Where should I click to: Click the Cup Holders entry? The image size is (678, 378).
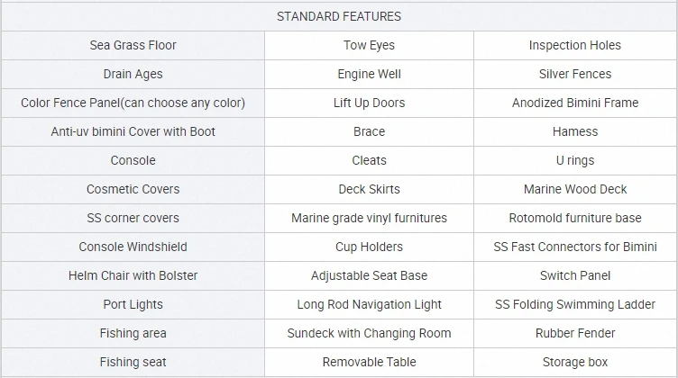click(x=369, y=247)
